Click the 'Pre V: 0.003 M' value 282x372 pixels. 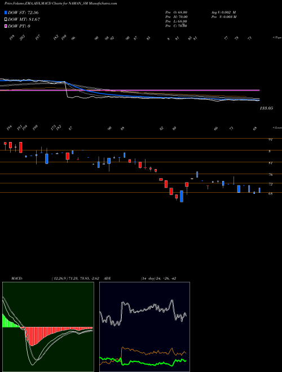point(224,17)
